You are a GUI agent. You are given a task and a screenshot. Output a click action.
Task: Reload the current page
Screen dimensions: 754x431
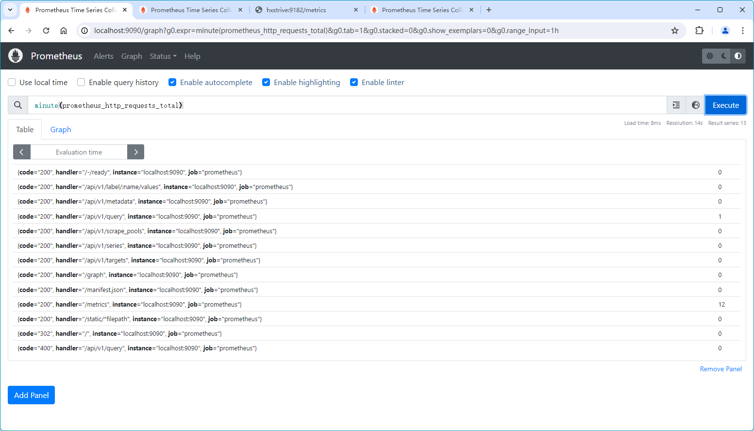coord(46,31)
